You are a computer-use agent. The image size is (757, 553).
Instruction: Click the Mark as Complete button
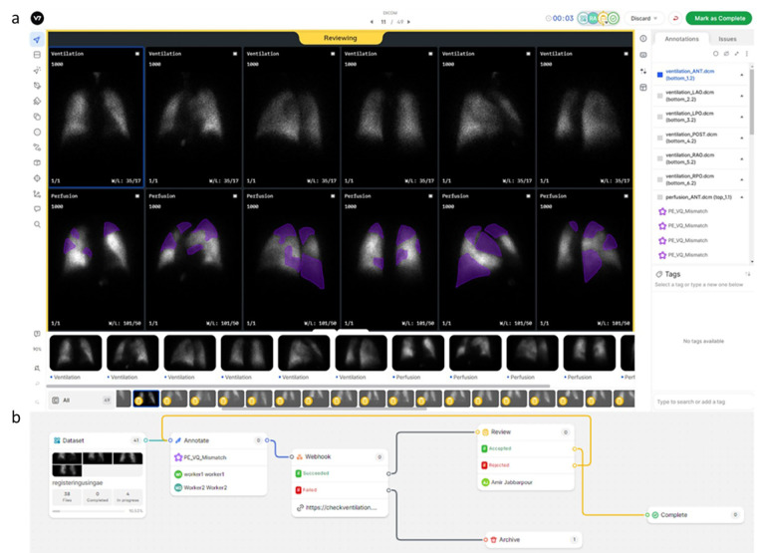pos(718,18)
